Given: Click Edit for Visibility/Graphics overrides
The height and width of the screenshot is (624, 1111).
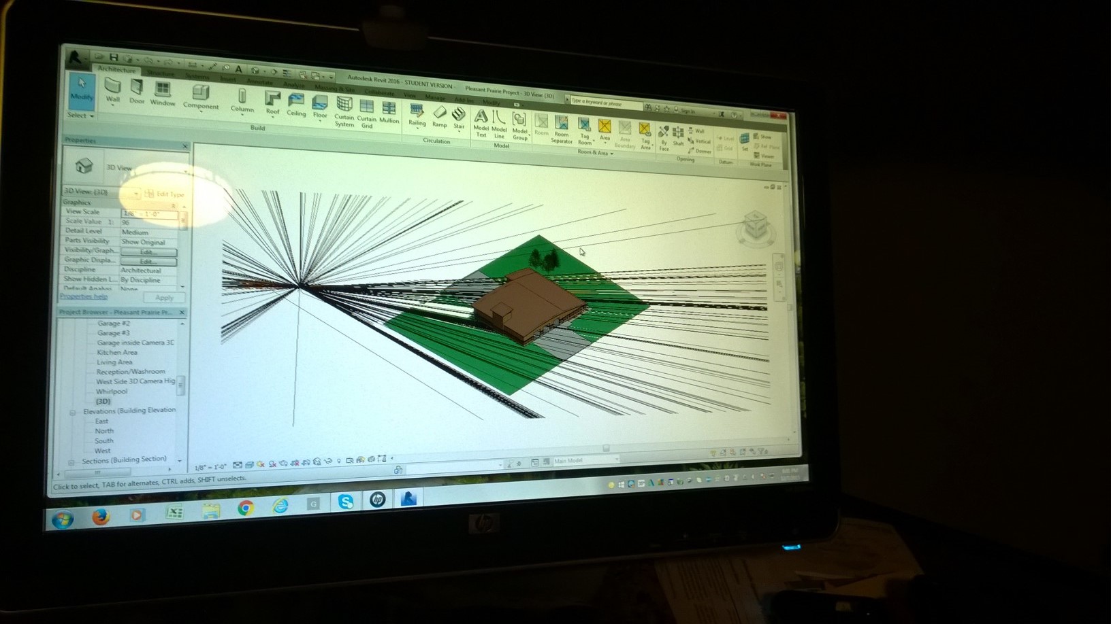Looking at the screenshot, I should pos(148,252).
